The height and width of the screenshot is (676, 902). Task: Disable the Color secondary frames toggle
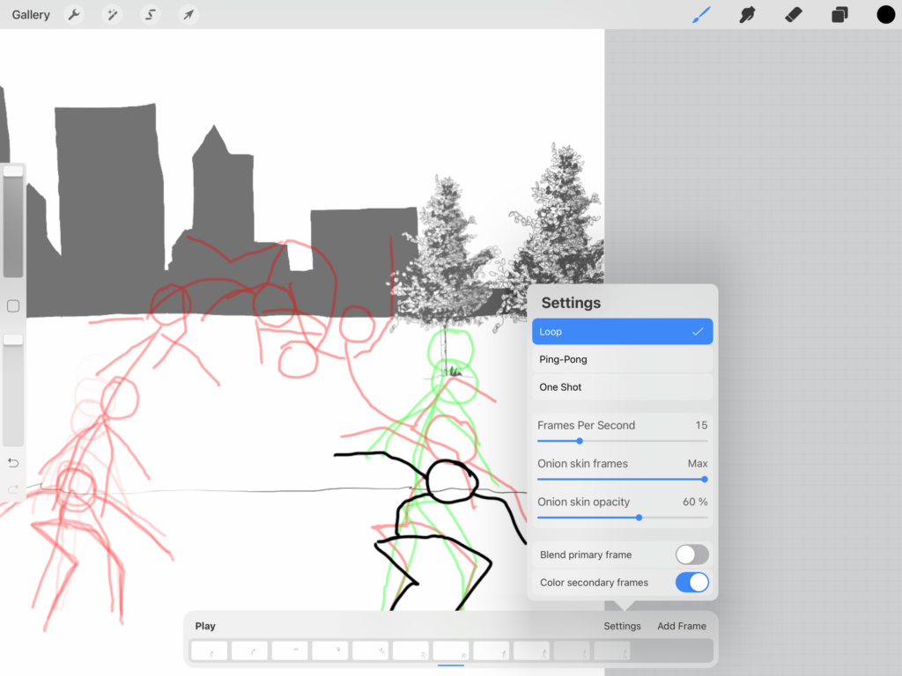click(691, 582)
